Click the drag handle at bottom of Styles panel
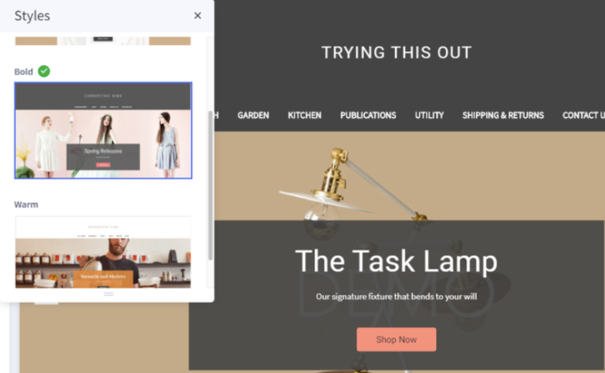This screenshot has height=373, width=605. tap(108, 294)
